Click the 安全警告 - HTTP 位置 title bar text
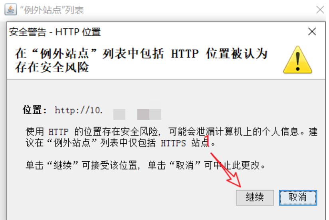This screenshot has height=220, width=329. pos(55,32)
